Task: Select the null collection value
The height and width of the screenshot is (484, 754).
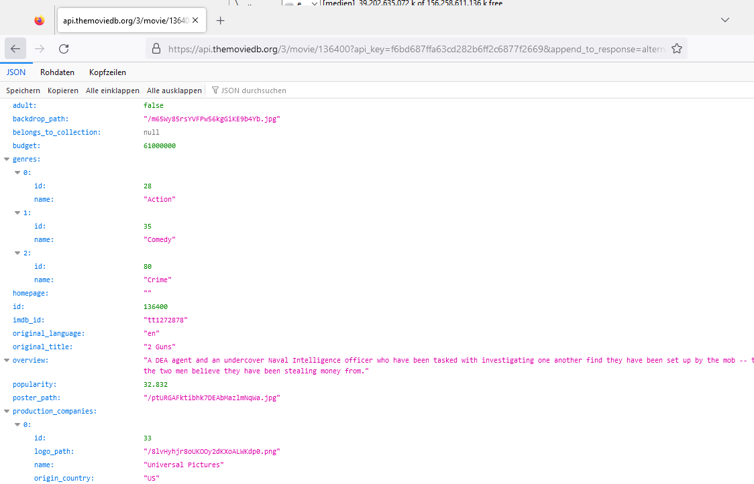Action: click(152, 132)
